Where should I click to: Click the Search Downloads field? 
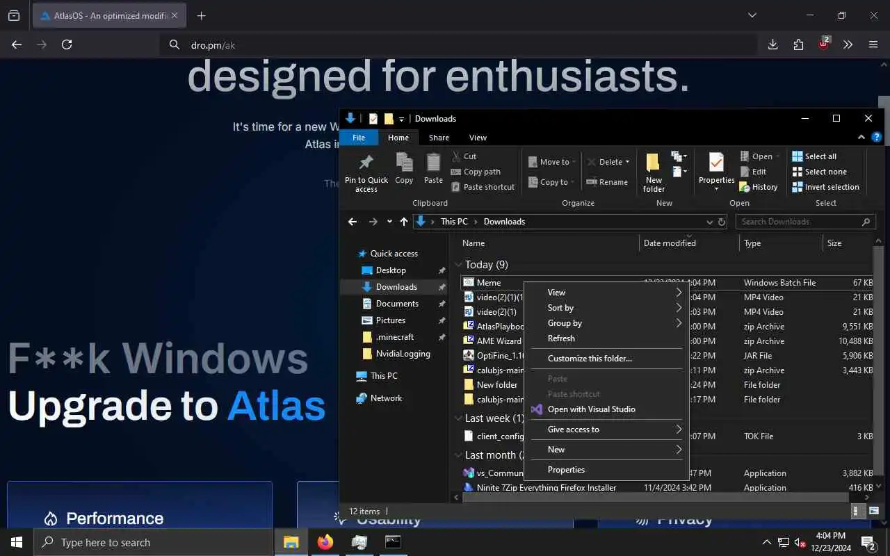tap(805, 222)
